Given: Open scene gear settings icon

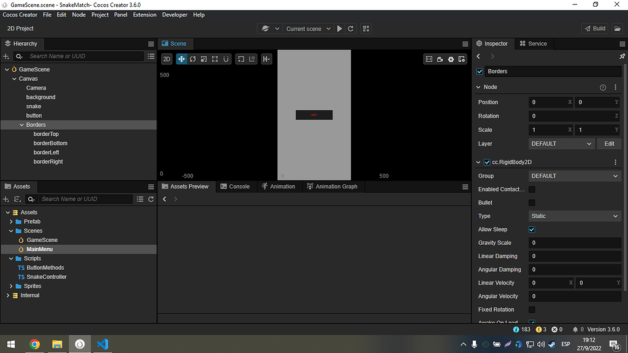Looking at the screenshot, I should click(x=451, y=59).
